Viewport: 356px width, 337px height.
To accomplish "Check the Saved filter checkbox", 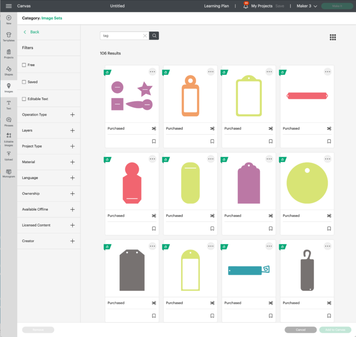I will click(24, 82).
